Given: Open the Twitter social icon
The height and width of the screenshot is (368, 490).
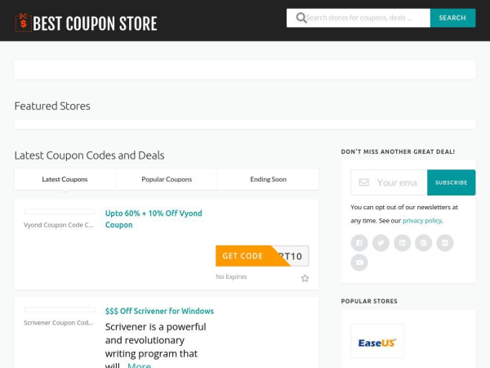Looking at the screenshot, I should 381,243.
